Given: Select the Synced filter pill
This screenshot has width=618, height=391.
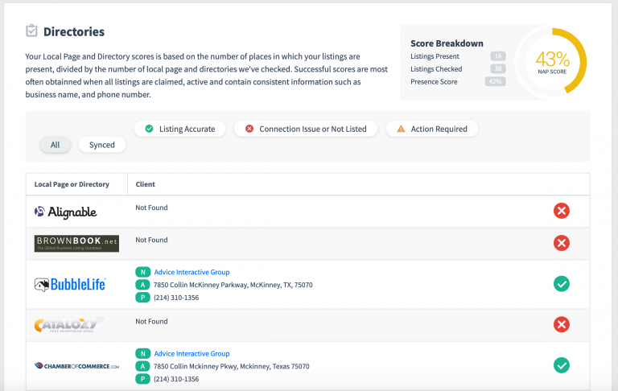Looking at the screenshot, I should tap(102, 145).
